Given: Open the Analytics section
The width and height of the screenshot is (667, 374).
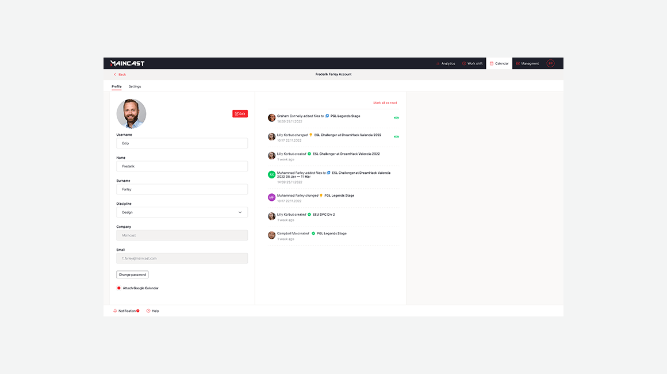Looking at the screenshot, I should click(x=446, y=63).
